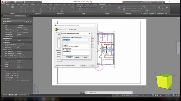
Task: Expand the Capas ribbon panel
Action: 84,13
